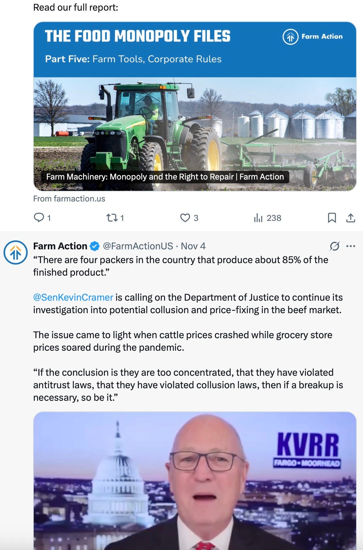Click Farm Action profile avatar
Screen dimensions: 363x550
pos(16,252)
